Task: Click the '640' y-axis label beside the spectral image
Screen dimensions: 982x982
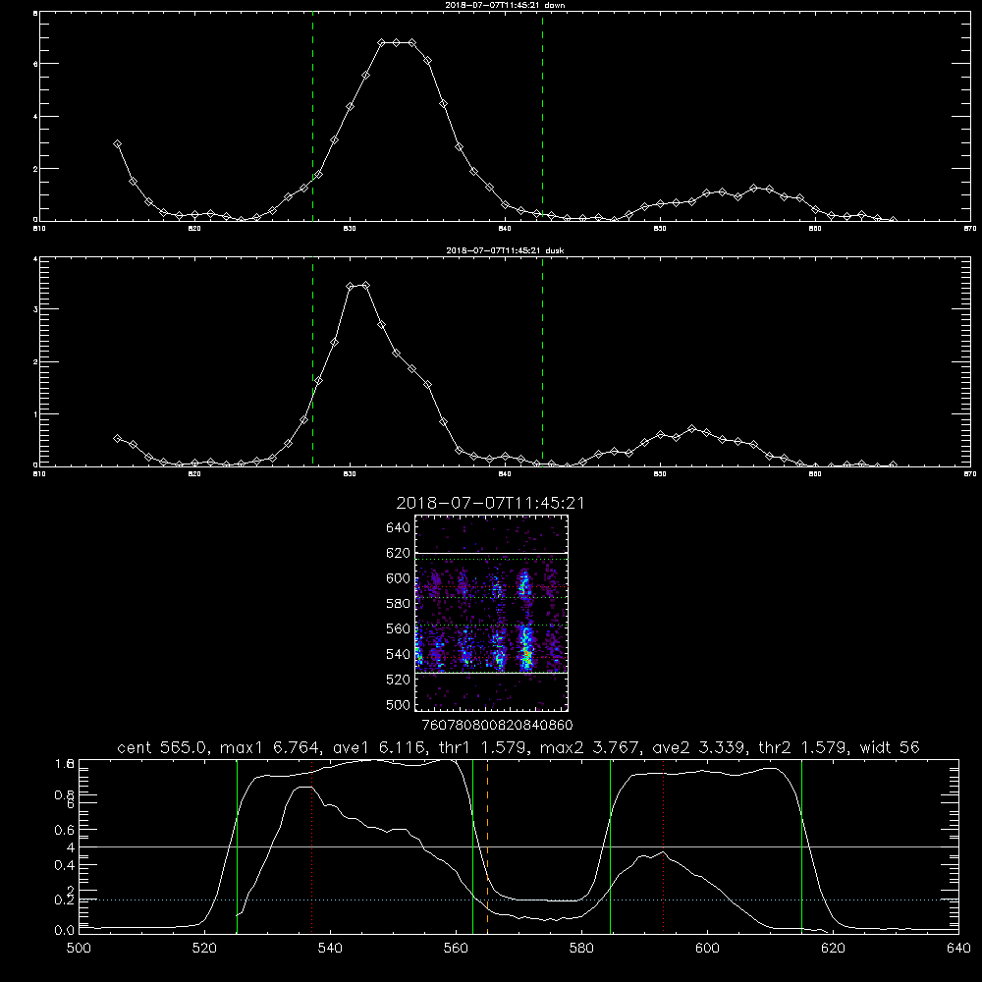Action: point(399,528)
